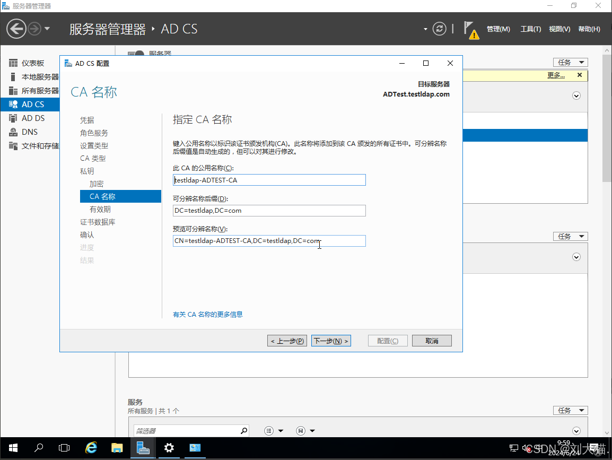Image resolution: width=612 pixels, height=460 pixels.
Task: Click the back navigation arrow in Server Manager
Action: point(16,29)
